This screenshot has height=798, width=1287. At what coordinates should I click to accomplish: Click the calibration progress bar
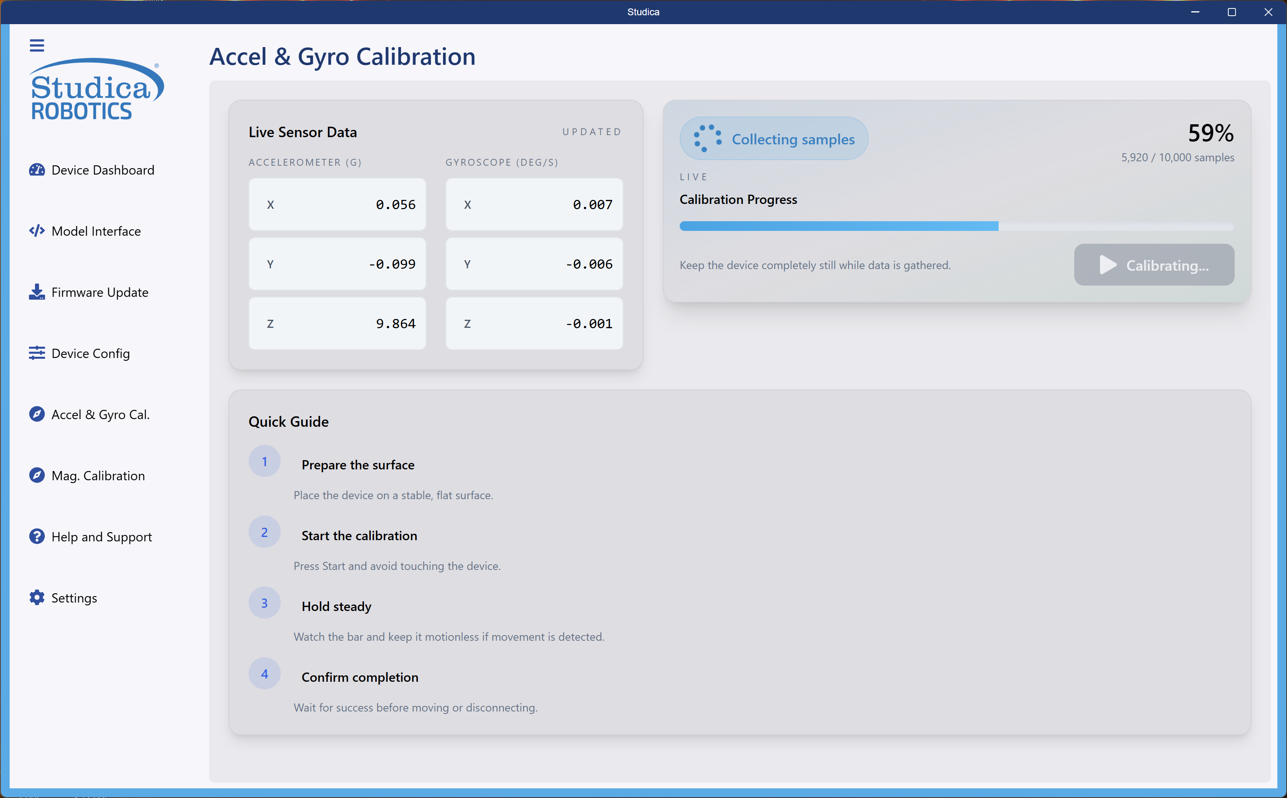956,226
